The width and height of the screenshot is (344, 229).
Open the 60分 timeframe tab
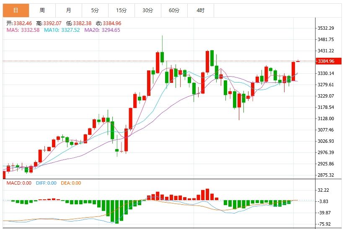click(174, 10)
